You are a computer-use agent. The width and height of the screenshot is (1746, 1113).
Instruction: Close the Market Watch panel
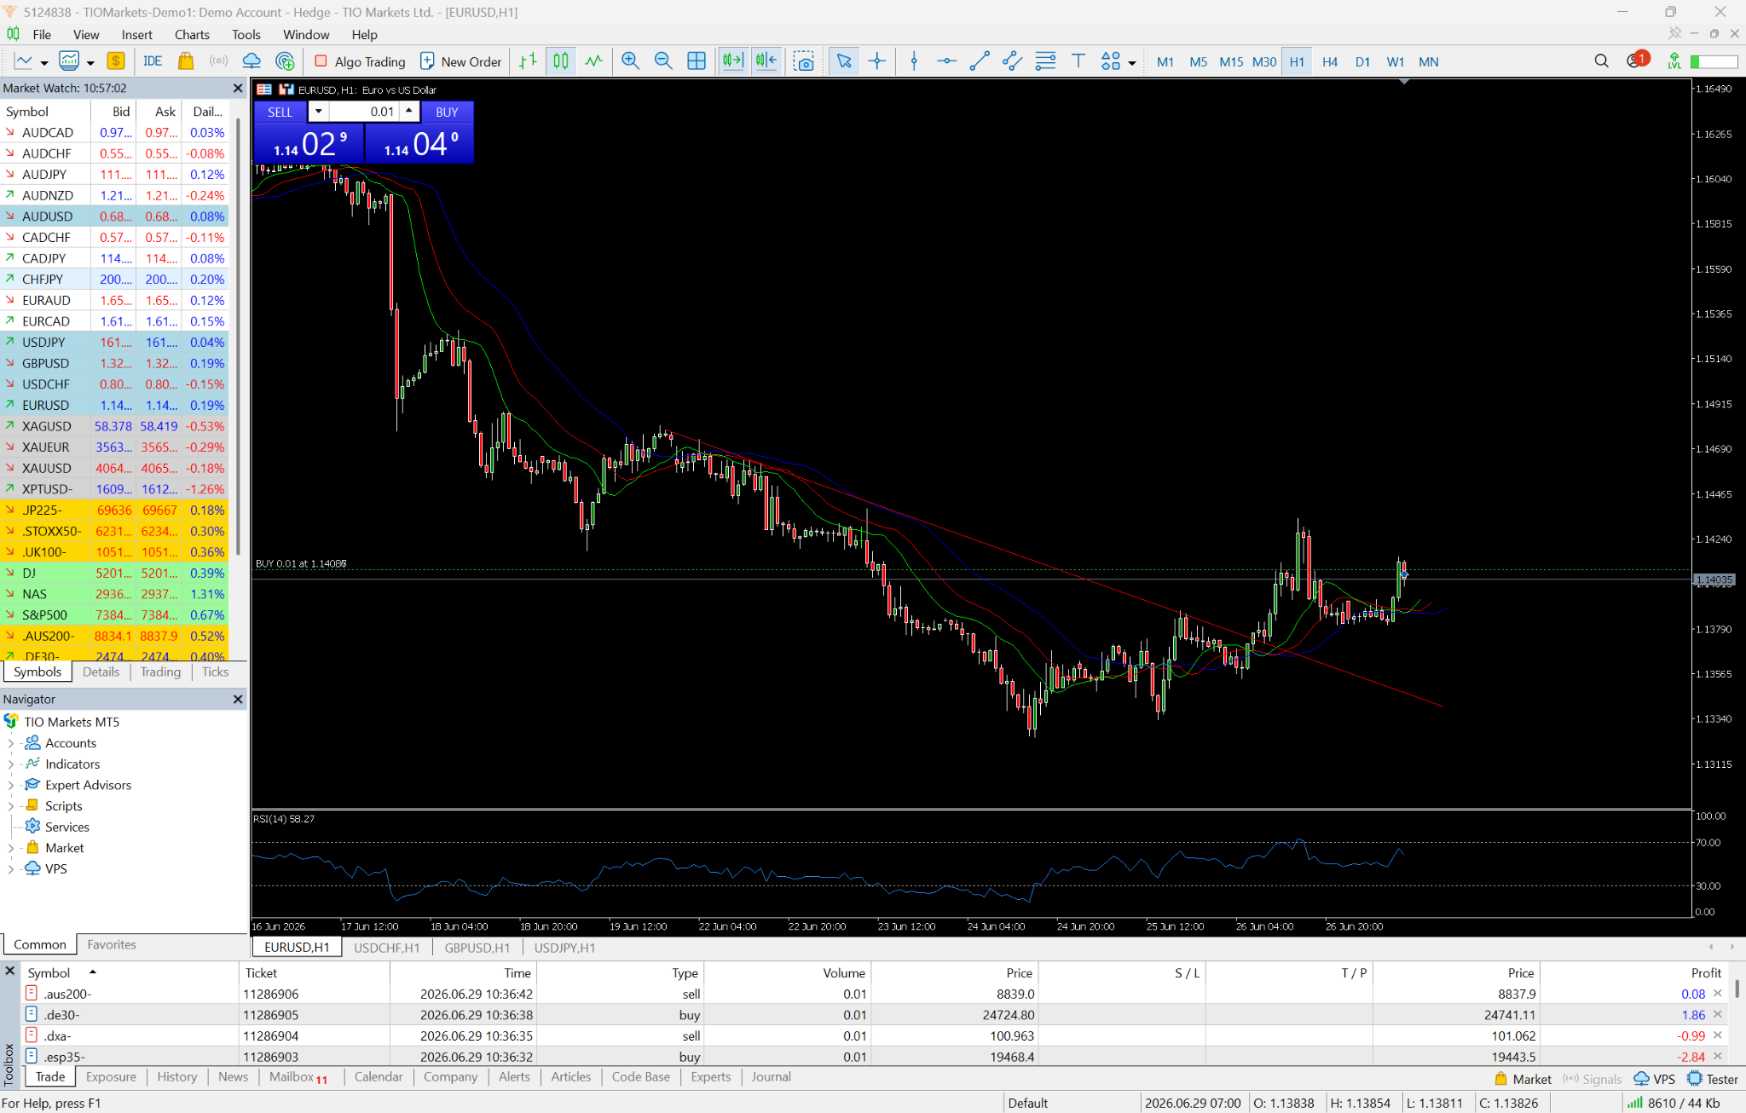238,88
